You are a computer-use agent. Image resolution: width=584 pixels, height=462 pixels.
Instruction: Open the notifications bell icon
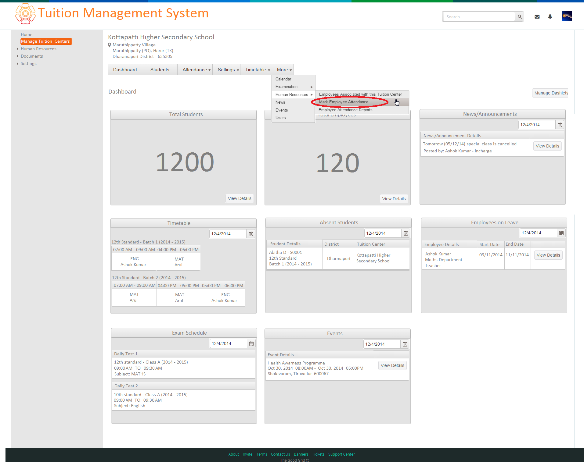coord(550,16)
